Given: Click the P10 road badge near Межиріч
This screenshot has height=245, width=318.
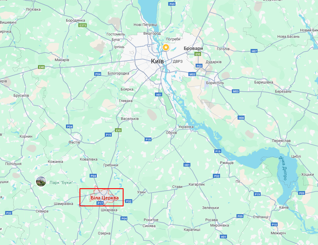Looking at the screenshot, I should (x=274, y=225).
